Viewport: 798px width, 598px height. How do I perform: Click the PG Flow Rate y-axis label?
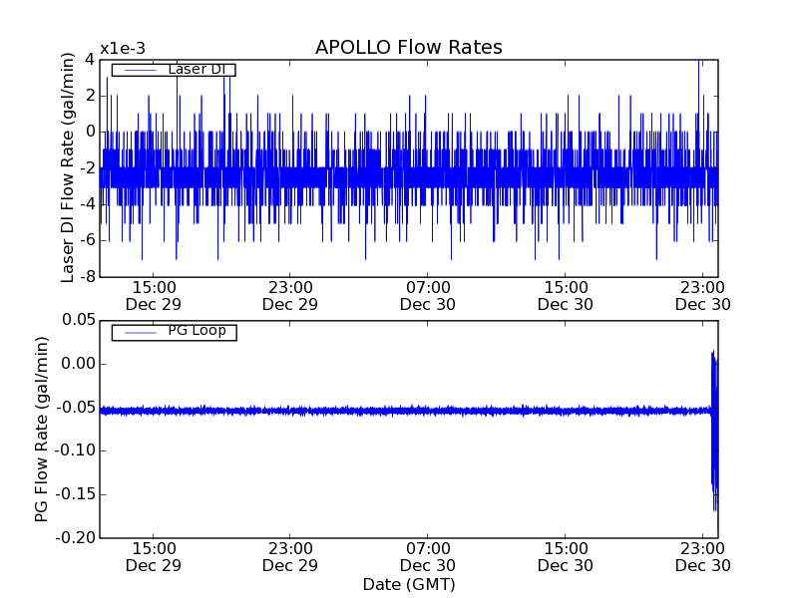(42, 429)
